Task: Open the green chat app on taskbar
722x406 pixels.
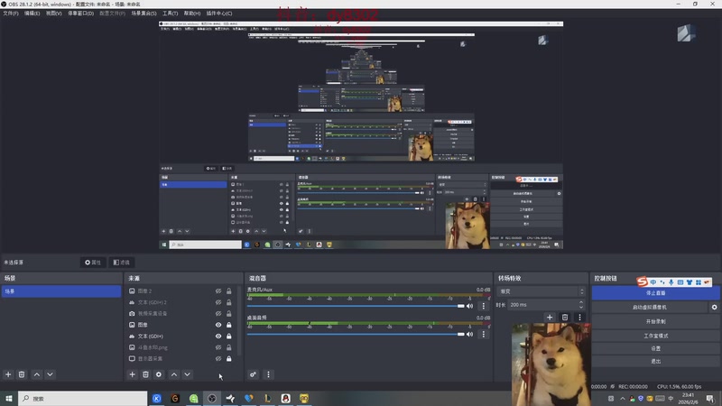Action: [193, 398]
